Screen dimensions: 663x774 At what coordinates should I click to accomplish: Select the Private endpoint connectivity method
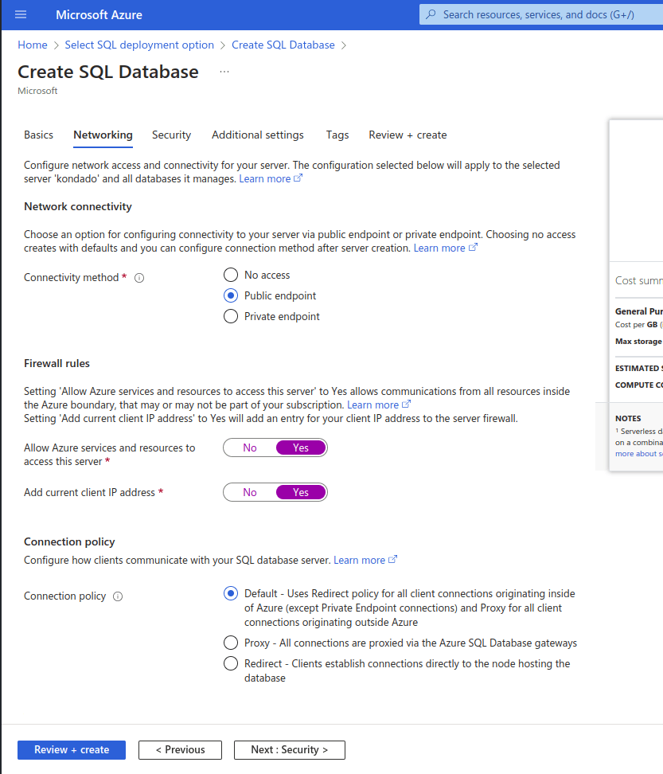click(x=230, y=316)
